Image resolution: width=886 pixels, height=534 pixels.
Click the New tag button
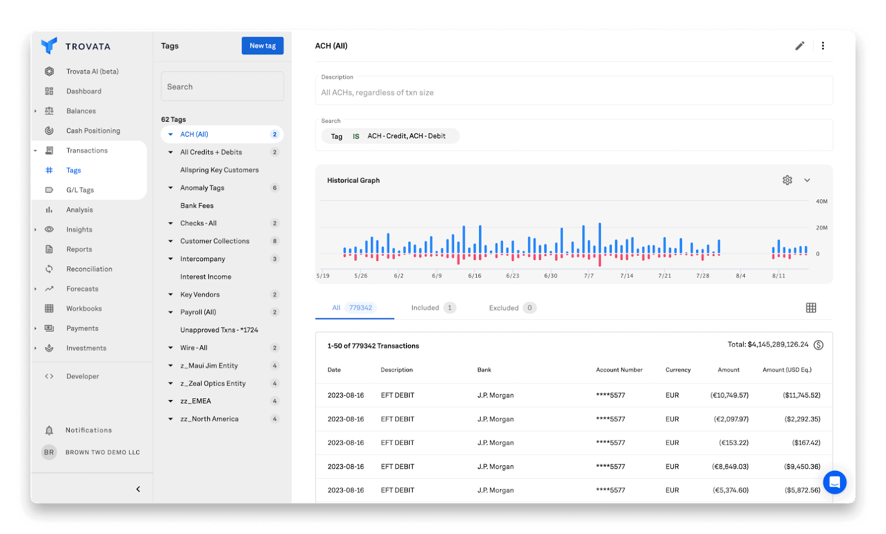coord(262,46)
